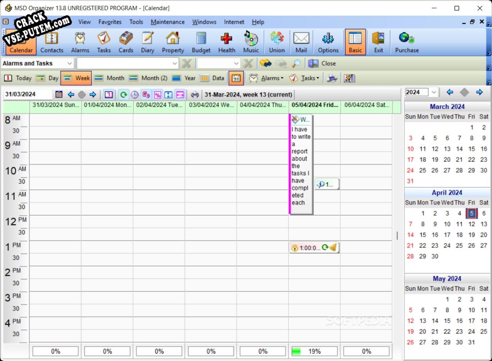Open the Property module

point(173,42)
